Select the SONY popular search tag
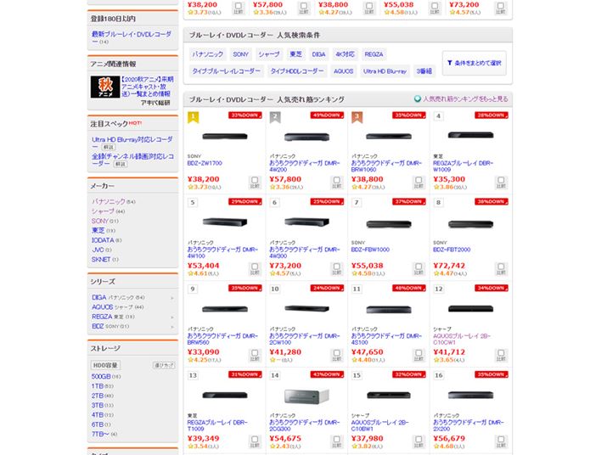 click(240, 54)
